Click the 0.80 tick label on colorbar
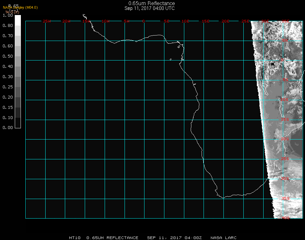The width and height of the screenshot is (305, 240). point(8,26)
